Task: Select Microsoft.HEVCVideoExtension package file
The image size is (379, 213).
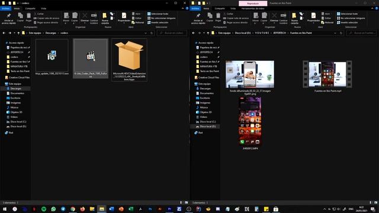Action: (129, 60)
